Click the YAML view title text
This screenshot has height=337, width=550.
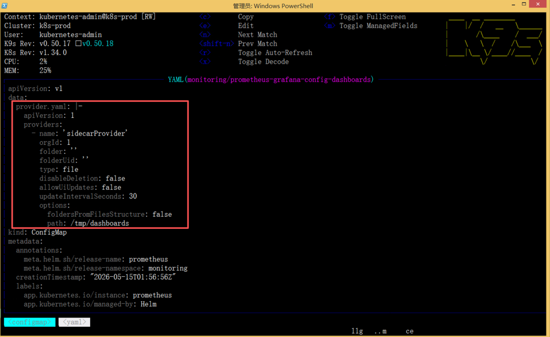[x=271, y=80]
